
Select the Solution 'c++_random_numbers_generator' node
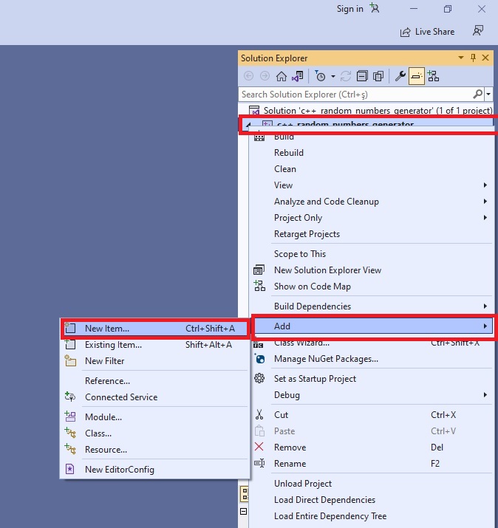click(x=370, y=111)
